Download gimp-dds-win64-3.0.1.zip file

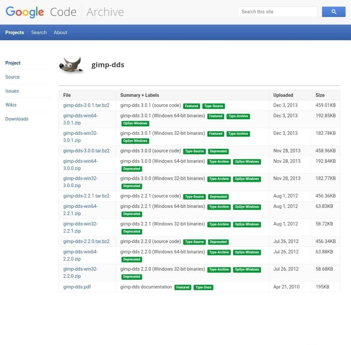point(80,119)
